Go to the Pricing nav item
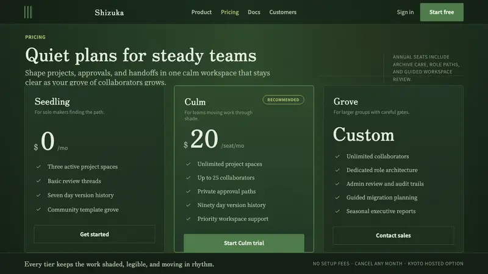Screen dimensions: 488x274 pyautogui.click(x=230, y=12)
